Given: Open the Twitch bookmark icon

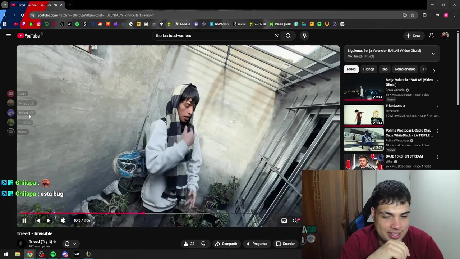Looking at the screenshot, I should [23, 24].
